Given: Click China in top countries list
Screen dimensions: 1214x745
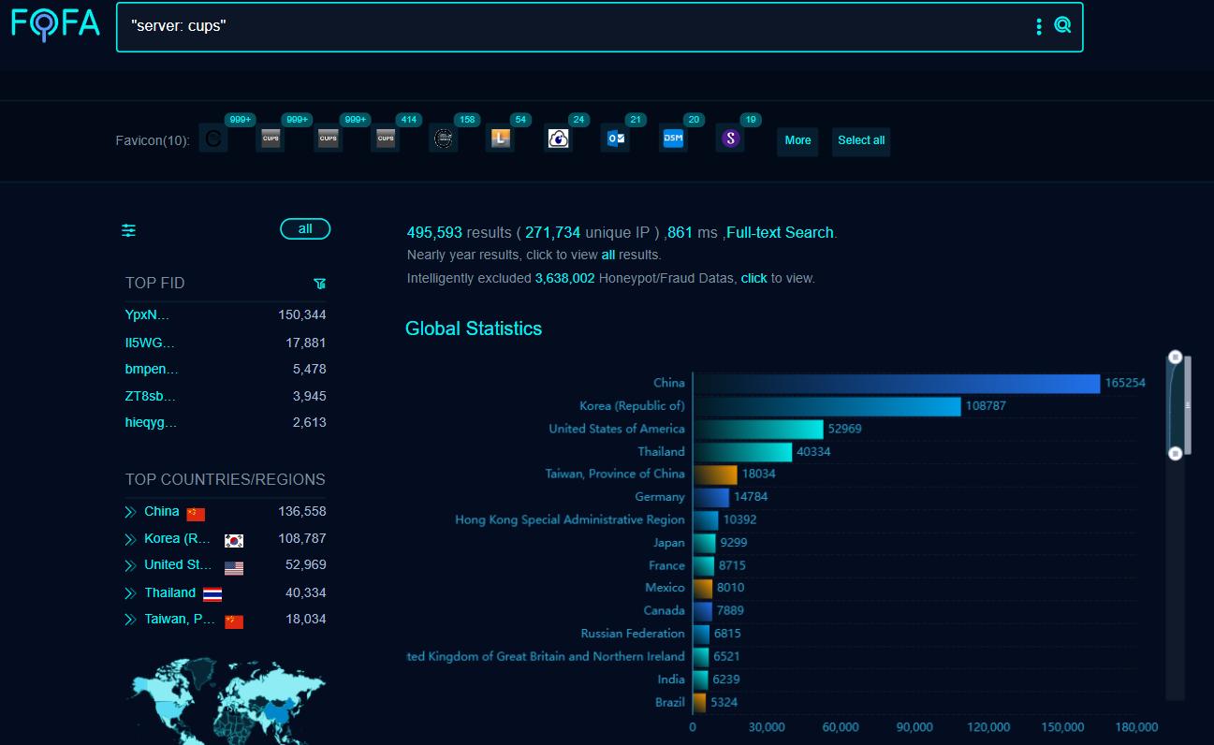Looking at the screenshot, I should [x=162, y=511].
